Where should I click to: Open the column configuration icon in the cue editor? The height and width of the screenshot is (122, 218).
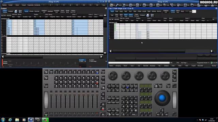pos(152,15)
